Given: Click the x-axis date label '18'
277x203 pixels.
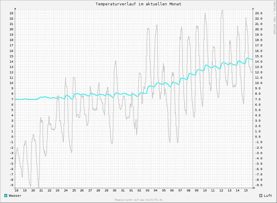Looking at the screenshot, I should point(16,190).
